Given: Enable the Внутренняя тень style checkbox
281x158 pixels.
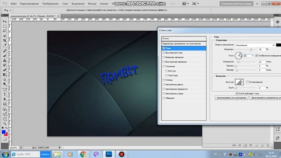Looking at the screenshot, I should click(164, 53).
